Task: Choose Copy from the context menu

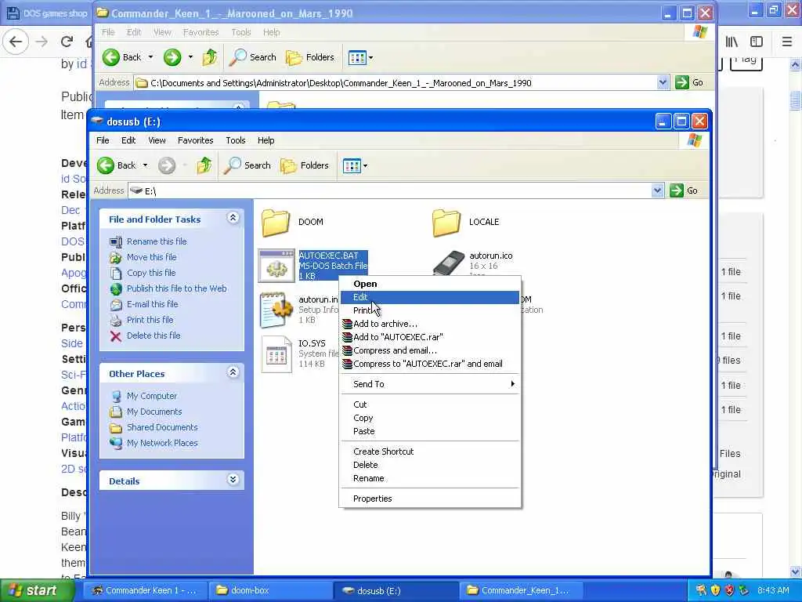Action: pos(430,418)
